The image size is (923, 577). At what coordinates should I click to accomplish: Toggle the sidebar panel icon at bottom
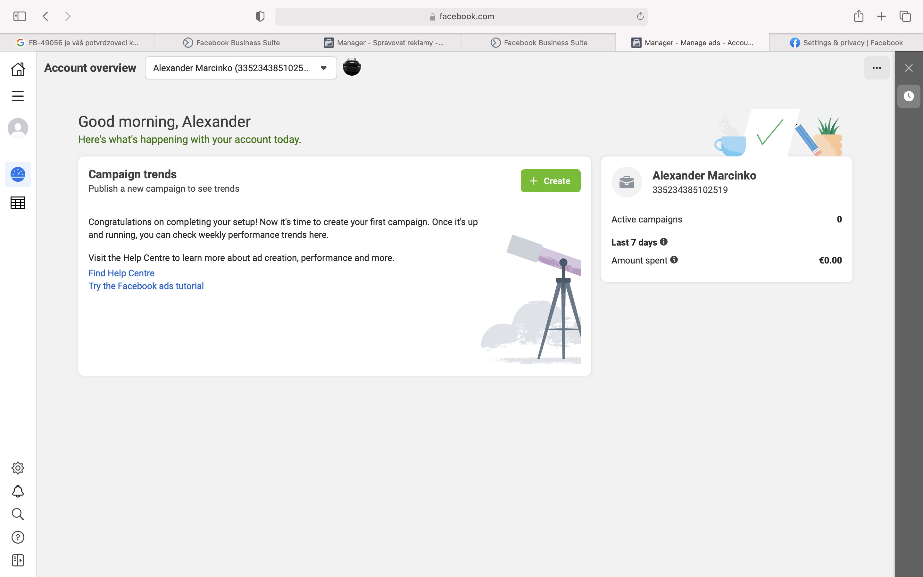click(18, 560)
